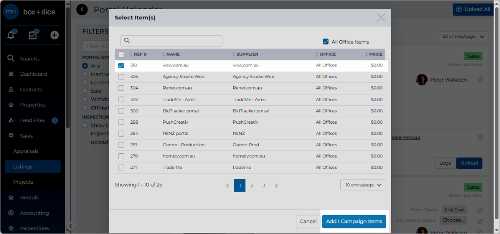Click the Contacts person icon
This screenshot has height=234, width=500.
11,90
